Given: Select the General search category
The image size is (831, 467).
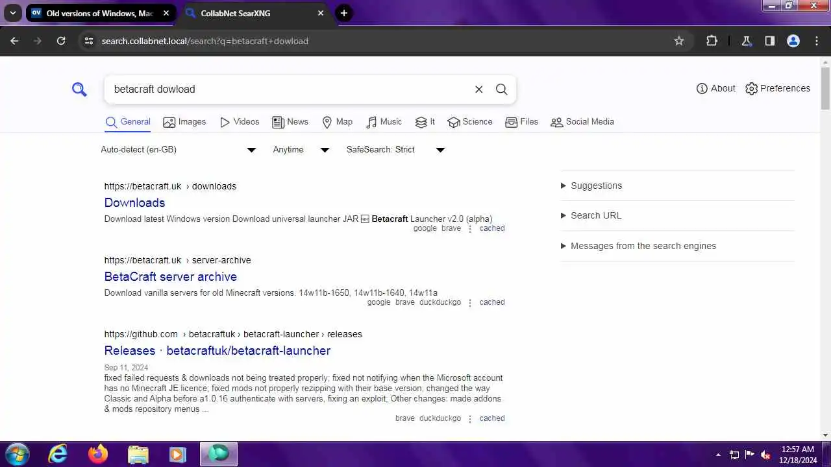Looking at the screenshot, I should tap(128, 122).
